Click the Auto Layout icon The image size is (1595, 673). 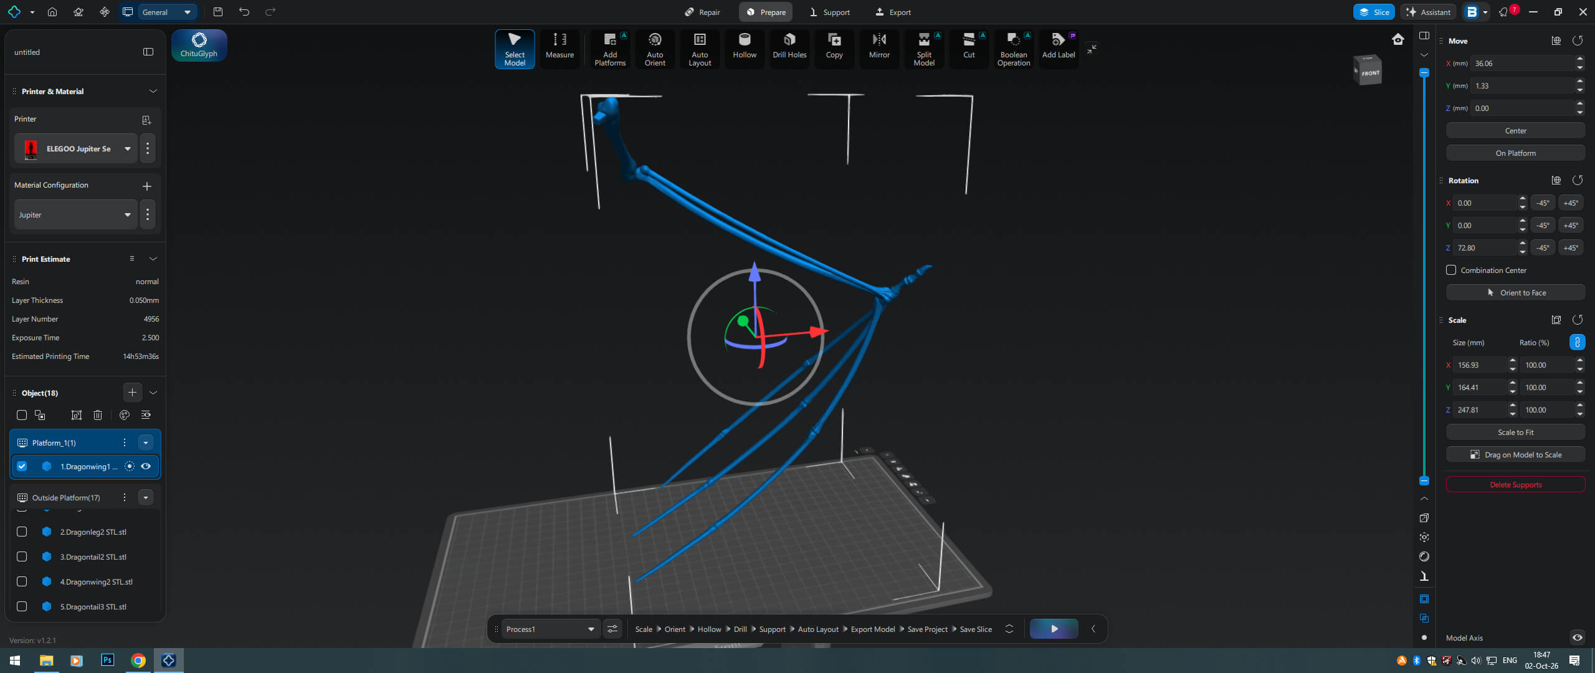click(x=699, y=49)
